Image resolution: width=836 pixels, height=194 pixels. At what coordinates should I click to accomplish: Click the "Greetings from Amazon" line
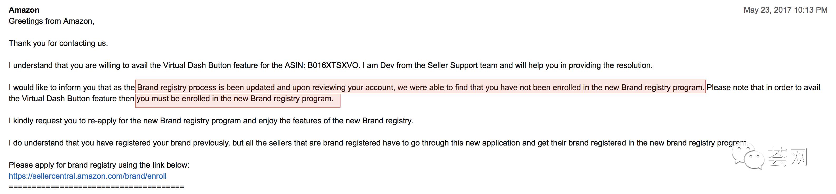51,21
